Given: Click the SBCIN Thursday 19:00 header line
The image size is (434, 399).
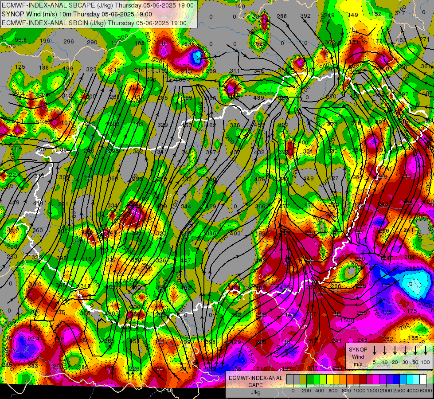Looking at the screenshot, I should 94,23.
